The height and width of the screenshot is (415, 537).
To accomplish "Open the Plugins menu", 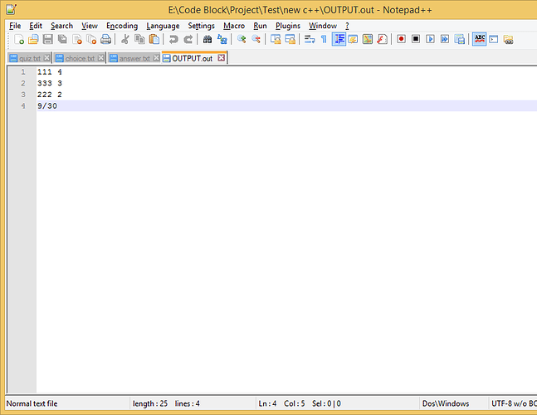I will pos(288,26).
